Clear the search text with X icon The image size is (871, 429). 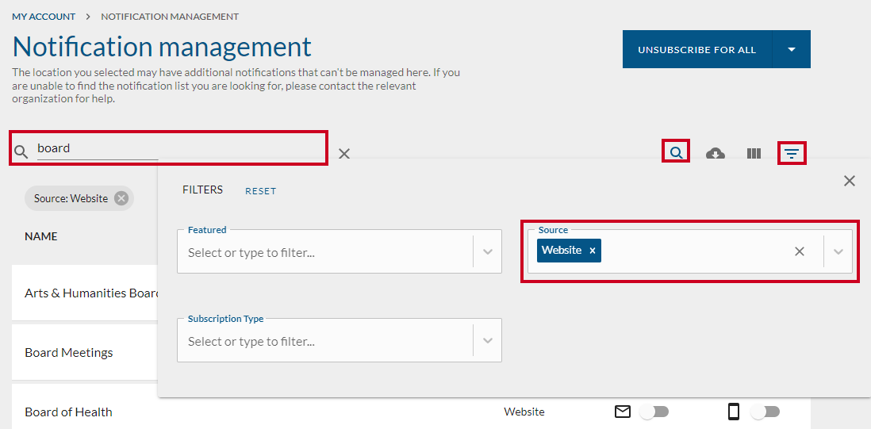coord(344,154)
